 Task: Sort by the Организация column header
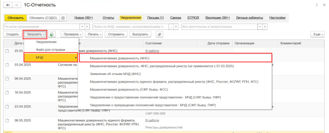(255, 43)
